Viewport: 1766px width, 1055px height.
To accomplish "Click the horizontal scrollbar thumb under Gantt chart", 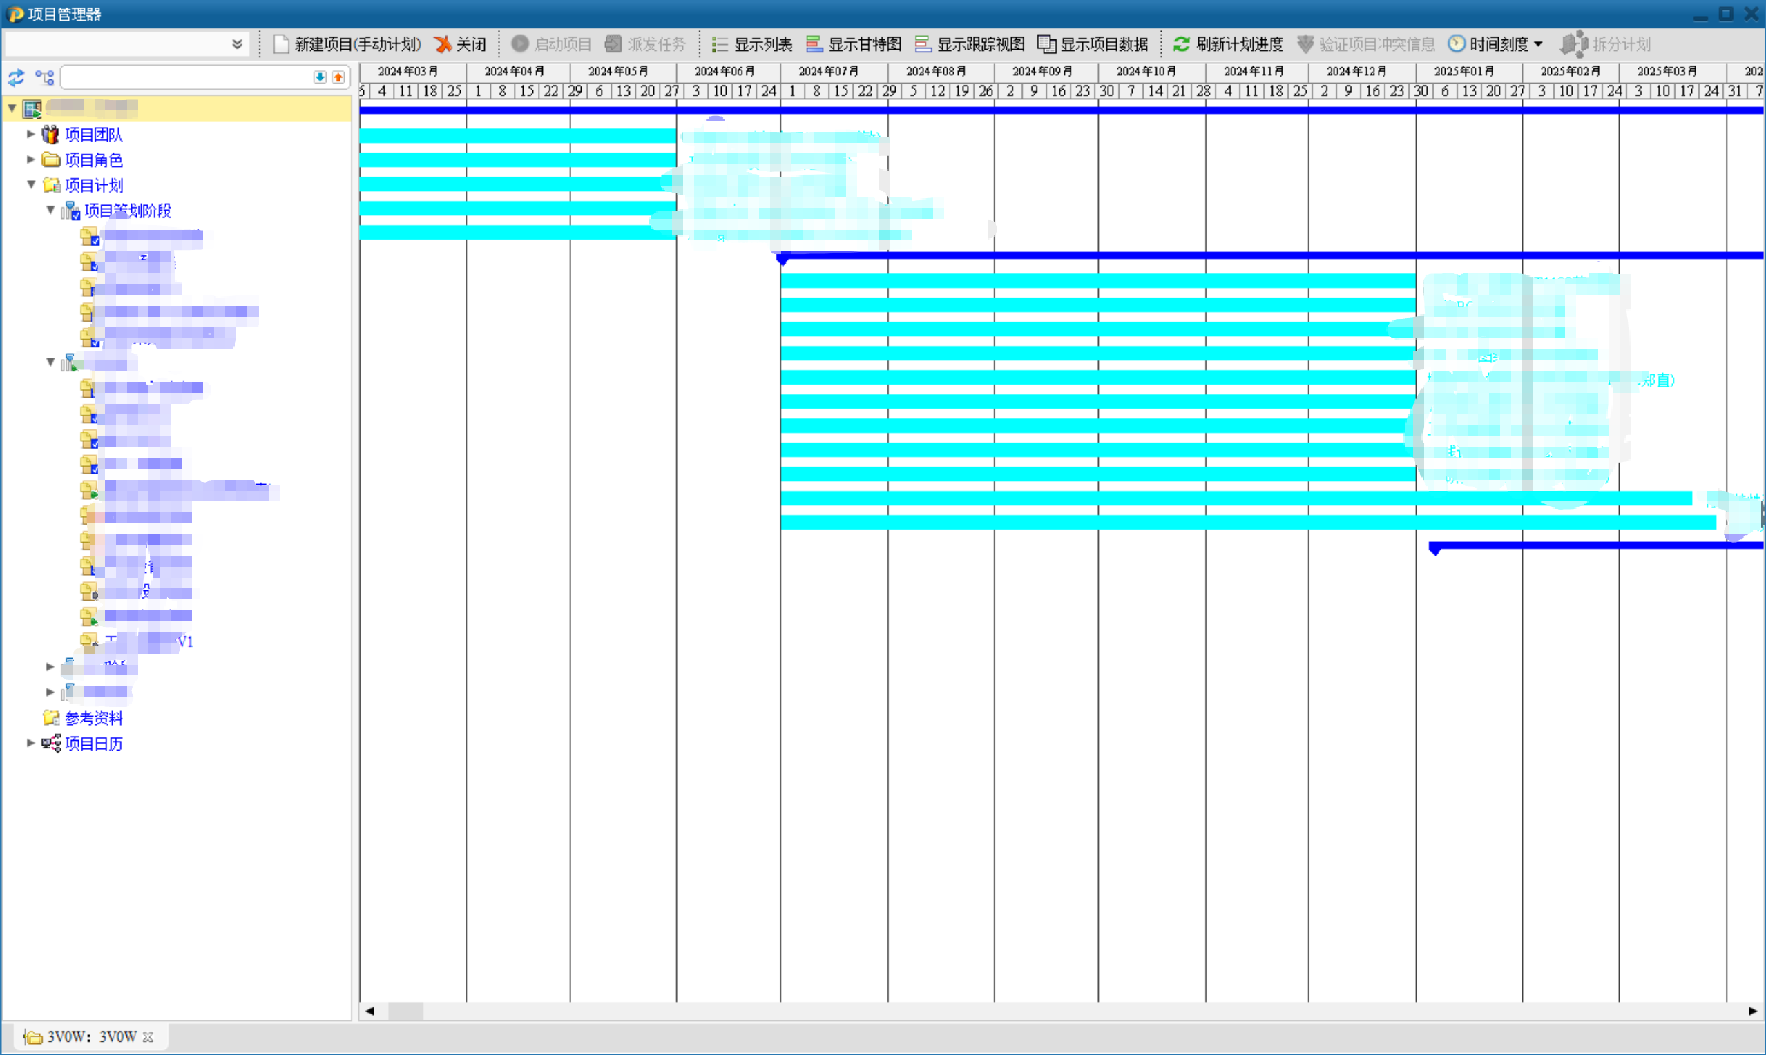I will [406, 1011].
